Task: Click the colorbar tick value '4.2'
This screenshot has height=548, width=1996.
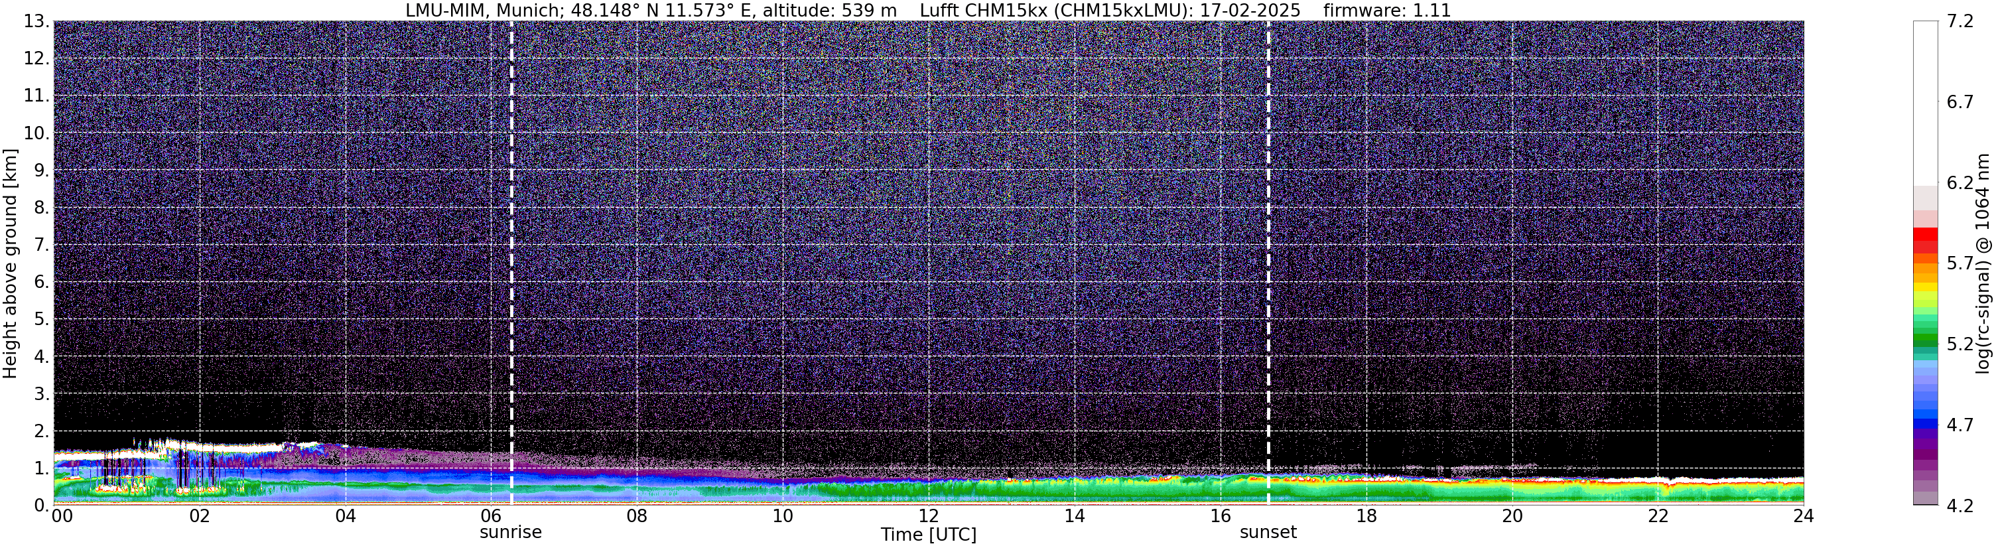Action: (x=1960, y=506)
